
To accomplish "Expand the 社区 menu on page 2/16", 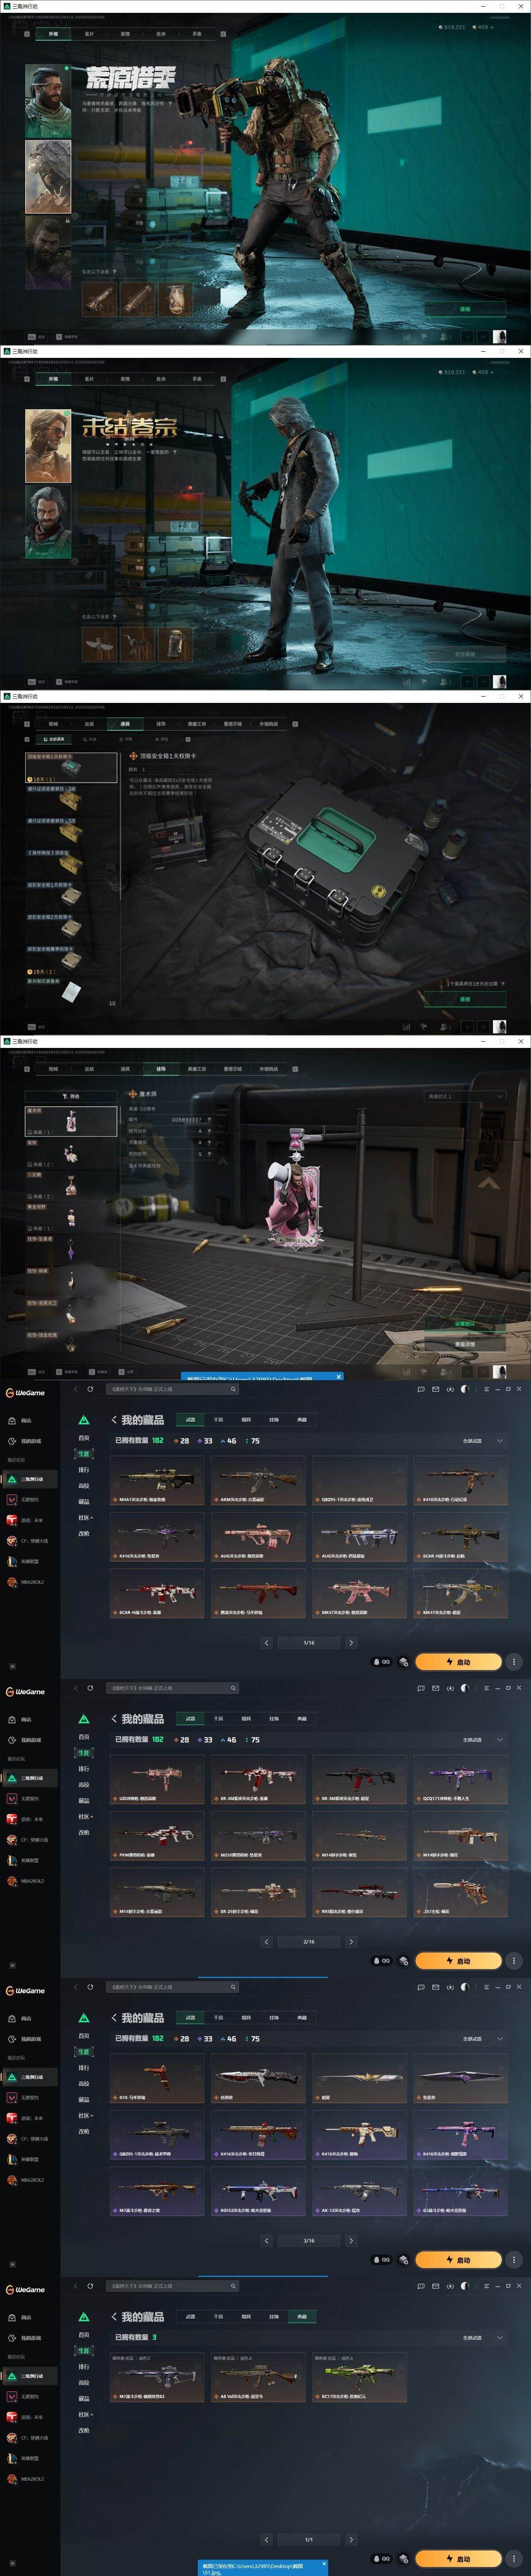I will 85,1817.
